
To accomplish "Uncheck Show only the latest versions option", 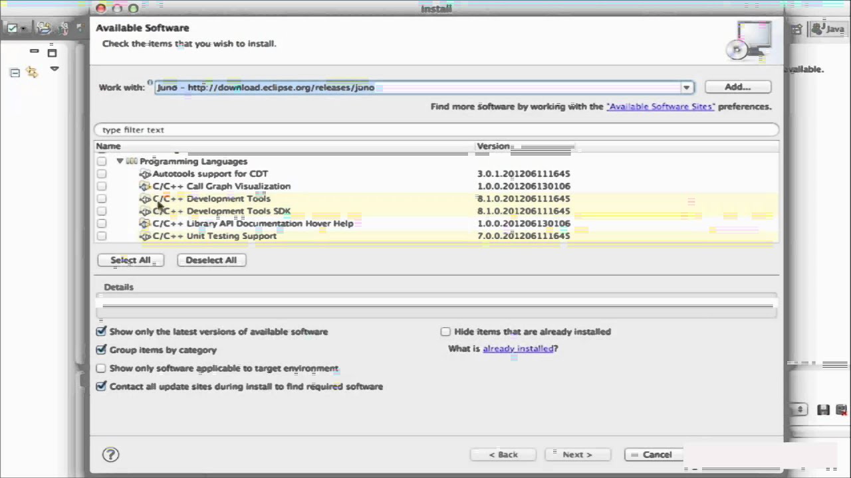I will click(101, 331).
